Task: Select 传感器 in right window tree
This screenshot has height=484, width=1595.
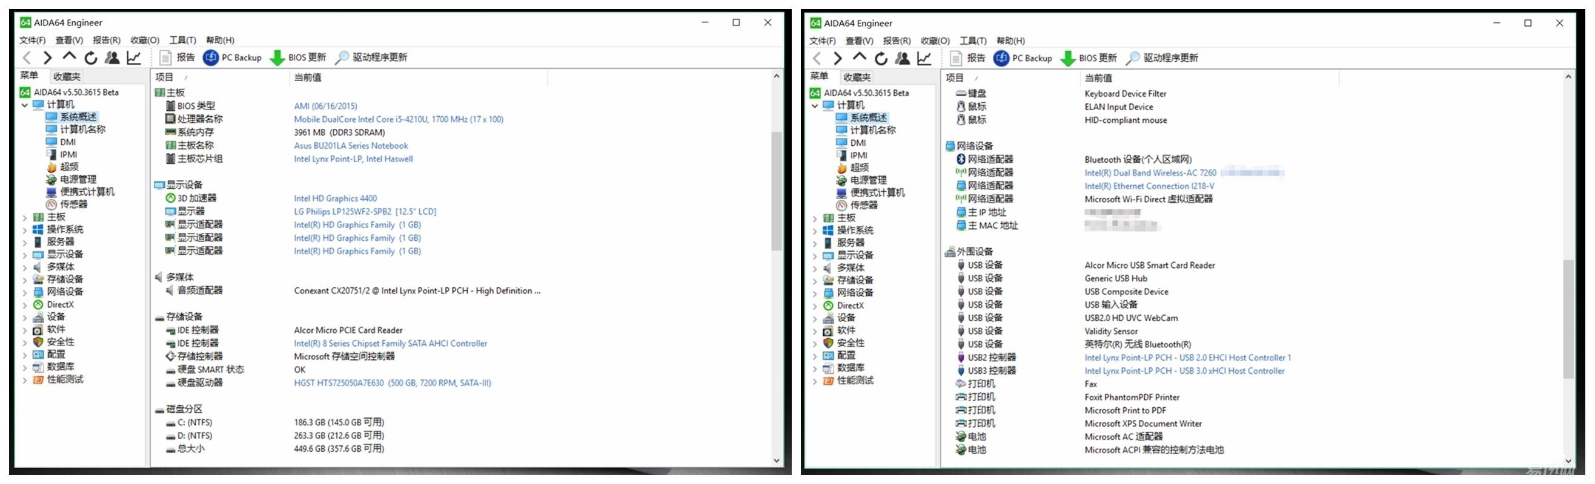Action: coord(863,205)
